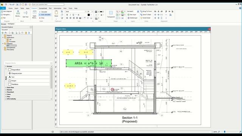The width and height of the screenshot is (242, 136).
Task: Click Bring To Front
Action: pos(146,11)
